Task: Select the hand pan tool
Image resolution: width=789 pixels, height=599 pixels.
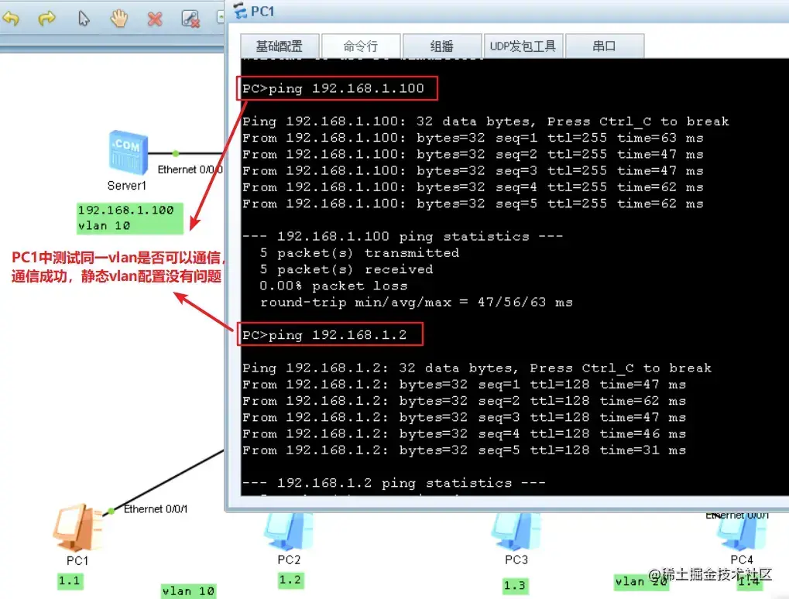Action: pos(119,19)
